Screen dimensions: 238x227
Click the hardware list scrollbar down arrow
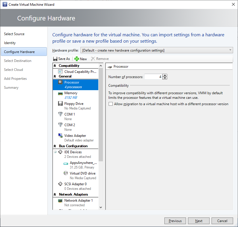(101, 207)
